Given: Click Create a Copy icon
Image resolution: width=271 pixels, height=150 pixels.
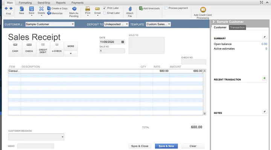Looking at the screenshot, I should point(49,8).
